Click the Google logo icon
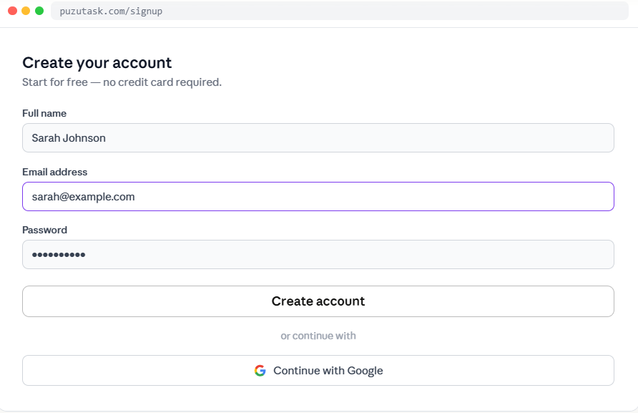This screenshot has width=638, height=413. coord(260,371)
